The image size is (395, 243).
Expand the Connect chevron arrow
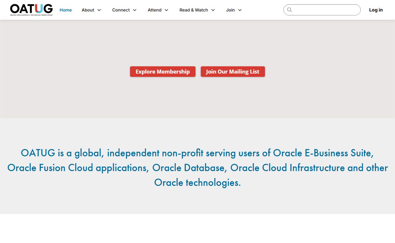[x=135, y=10]
